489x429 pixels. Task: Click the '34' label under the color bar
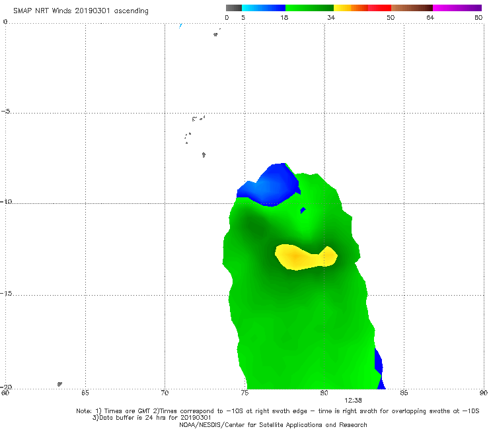331,18
